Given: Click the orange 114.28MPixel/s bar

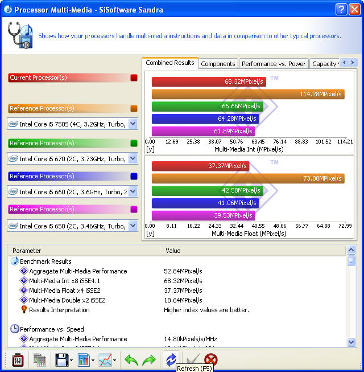Looking at the screenshot, I should (248, 94).
